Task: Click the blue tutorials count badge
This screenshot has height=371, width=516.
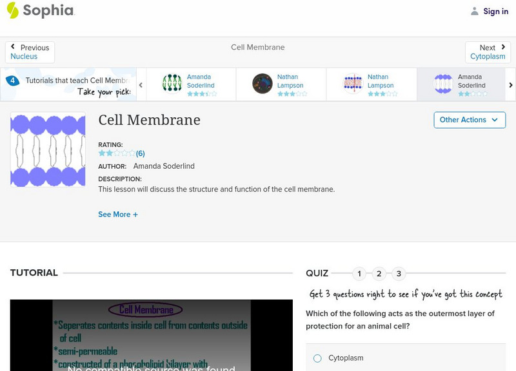Action: pyautogui.click(x=12, y=81)
